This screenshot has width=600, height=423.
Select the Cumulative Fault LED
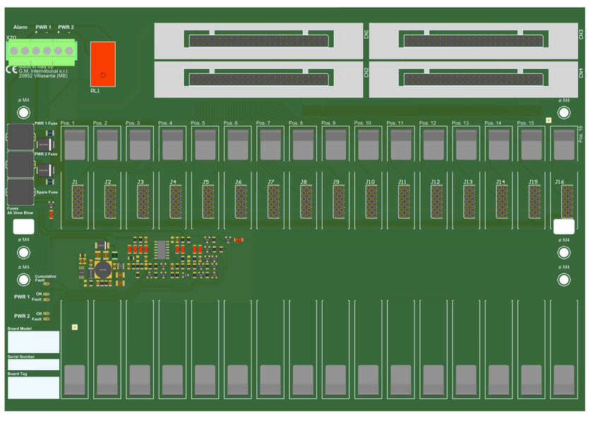tap(47, 283)
